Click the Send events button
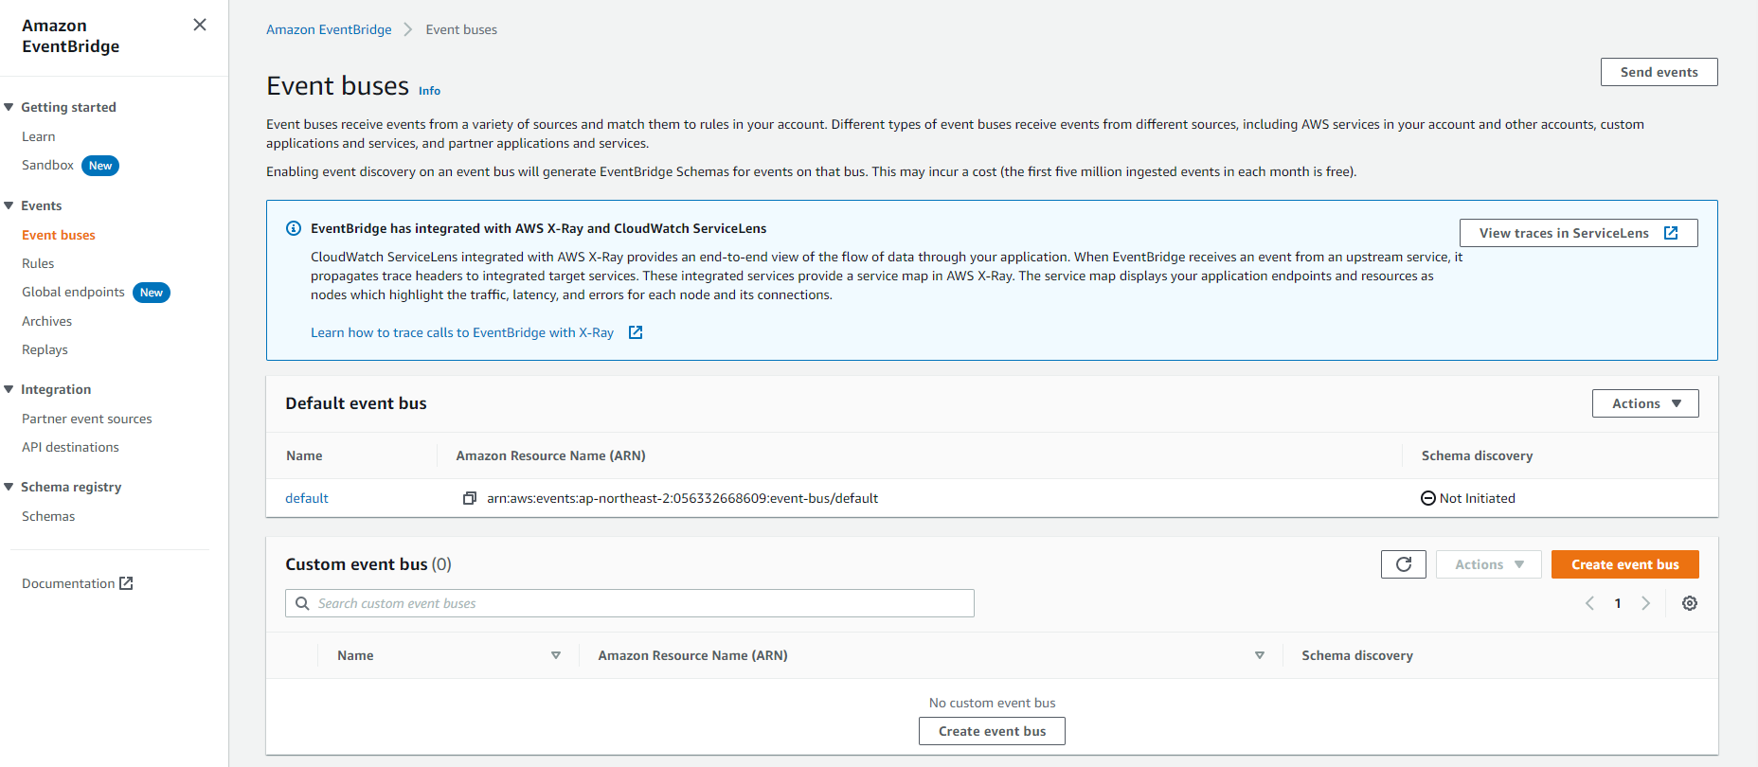The width and height of the screenshot is (1758, 767). [x=1659, y=72]
